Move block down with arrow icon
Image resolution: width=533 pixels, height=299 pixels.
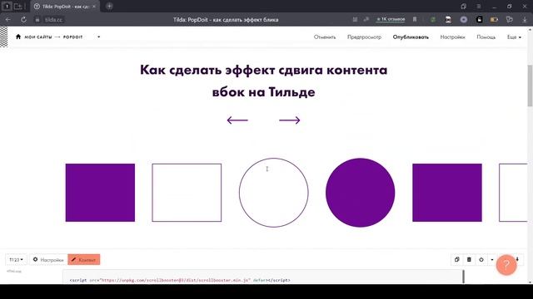pyautogui.click(x=517, y=259)
